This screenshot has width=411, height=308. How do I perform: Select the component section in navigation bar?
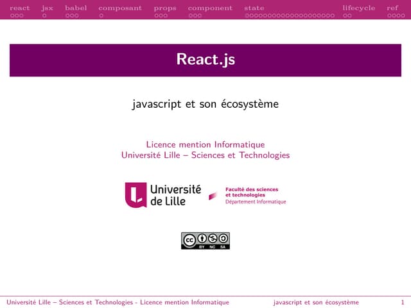(210, 8)
